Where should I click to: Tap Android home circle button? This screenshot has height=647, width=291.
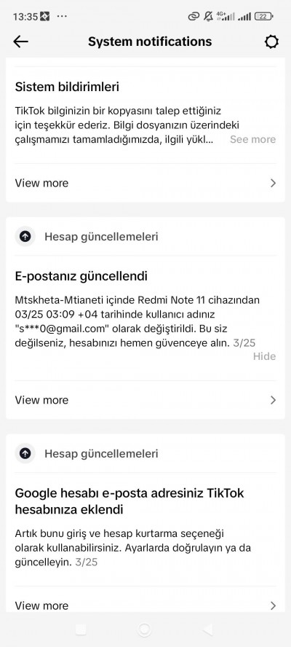[x=145, y=630]
